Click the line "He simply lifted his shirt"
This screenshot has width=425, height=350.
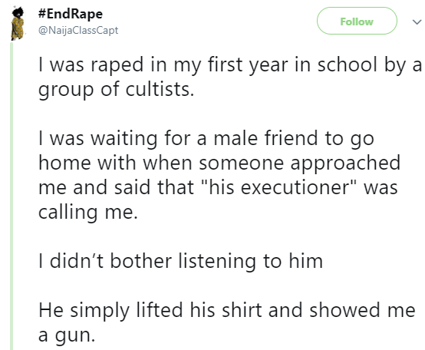click(227, 310)
